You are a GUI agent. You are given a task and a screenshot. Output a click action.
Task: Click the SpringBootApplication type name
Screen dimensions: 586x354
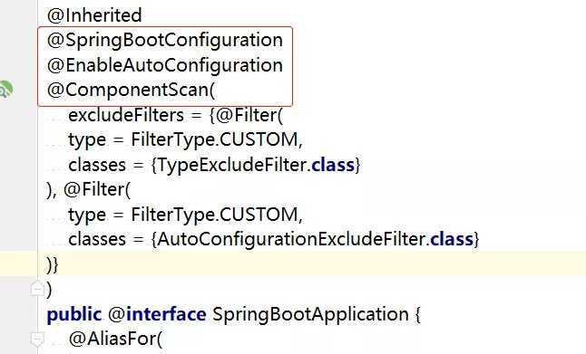coord(310,314)
